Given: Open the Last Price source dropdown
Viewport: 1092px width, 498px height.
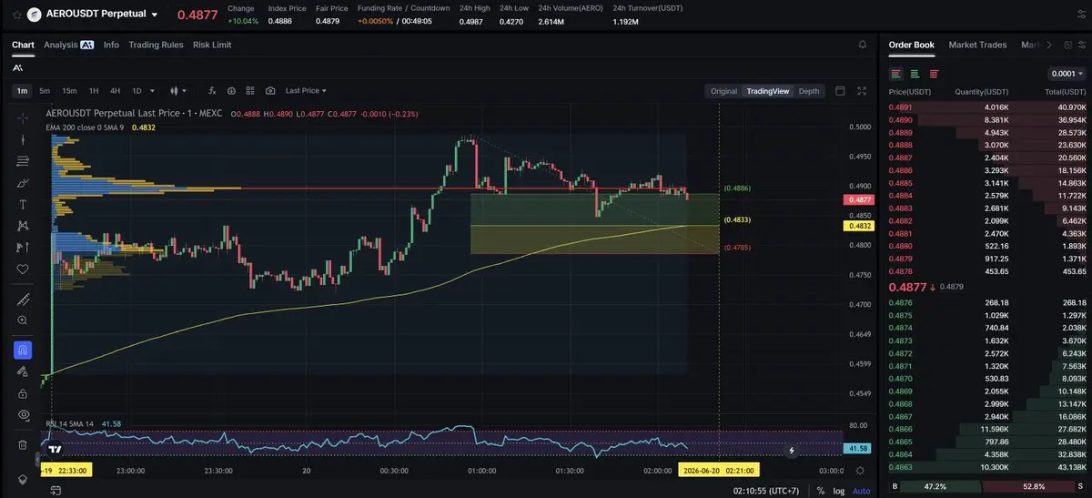Looking at the screenshot, I should pyautogui.click(x=306, y=91).
